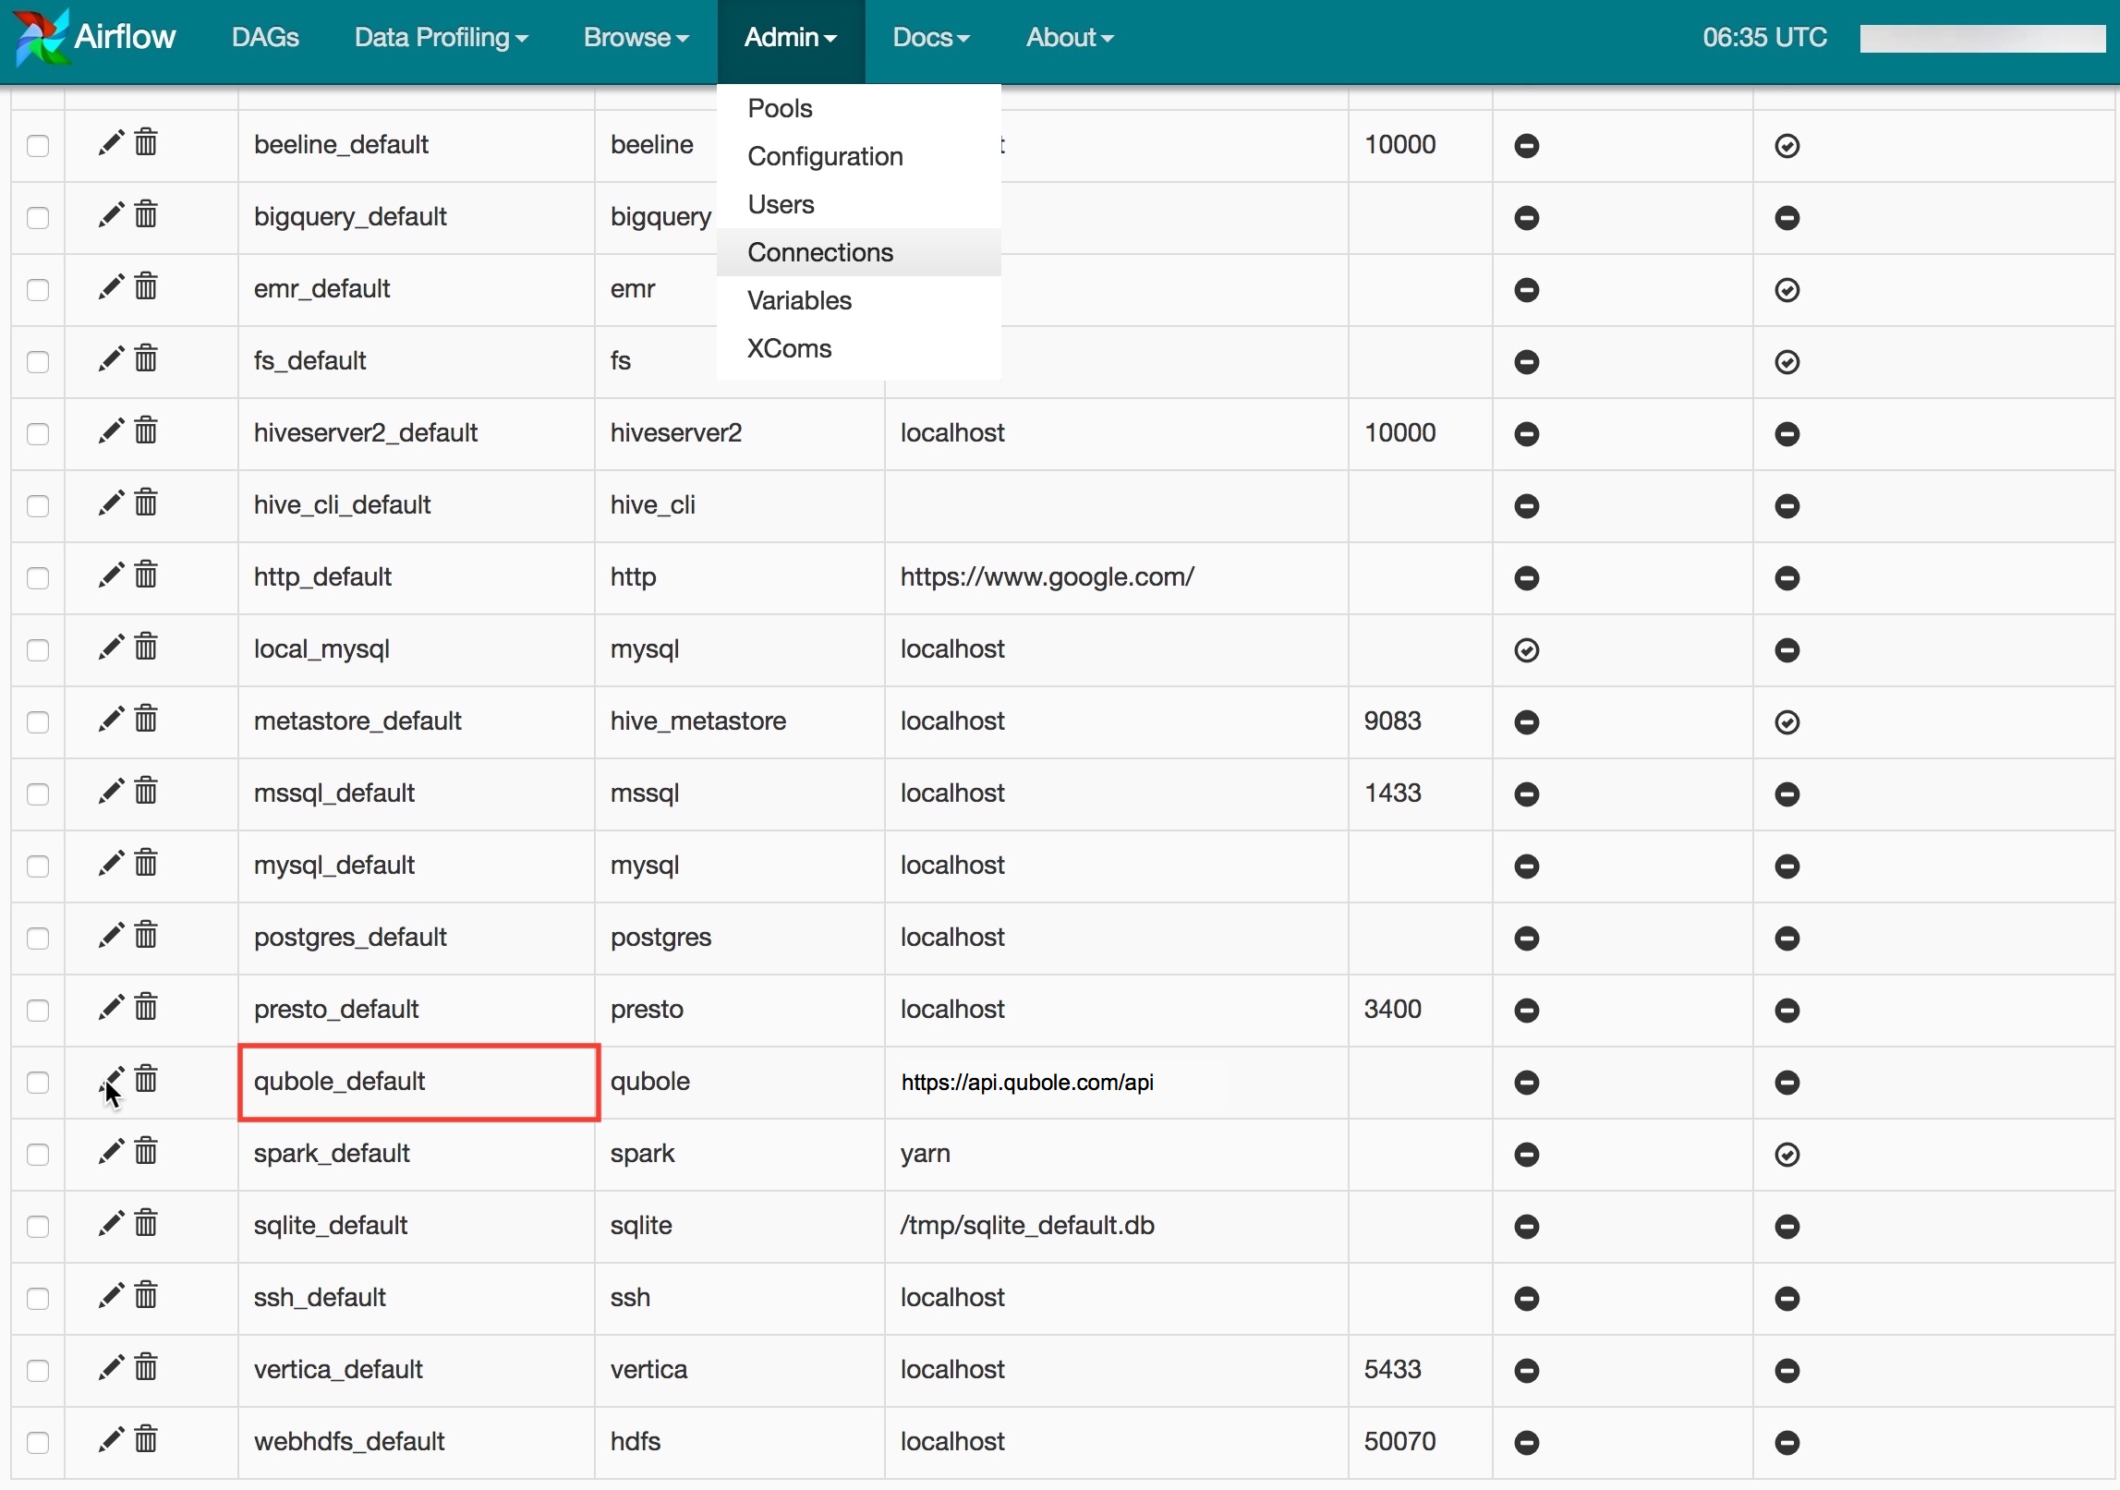Edit the hiveserver2_default connection
This screenshot has width=2120, height=1490.
coord(111,431)
